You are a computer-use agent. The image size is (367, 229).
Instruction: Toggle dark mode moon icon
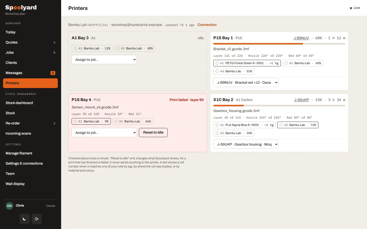click(24, 219)
